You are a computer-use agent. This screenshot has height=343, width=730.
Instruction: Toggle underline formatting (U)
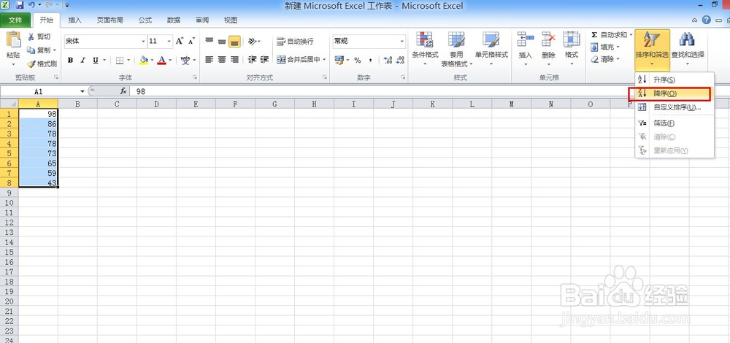96,60
